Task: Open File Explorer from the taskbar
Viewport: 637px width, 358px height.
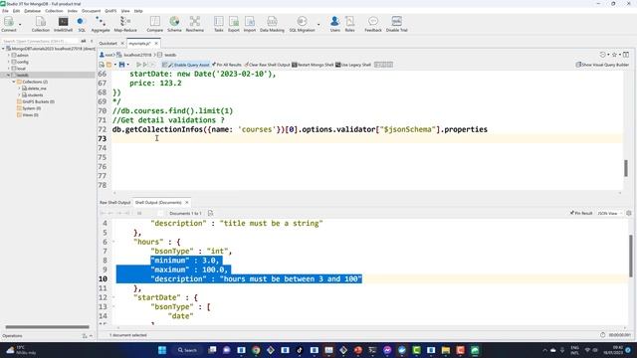Action: (x=446, y=350)
